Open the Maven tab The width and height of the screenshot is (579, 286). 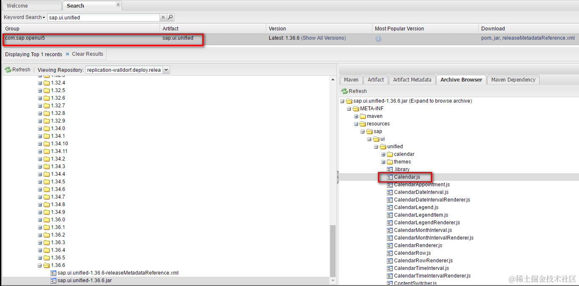pos(351,79)
